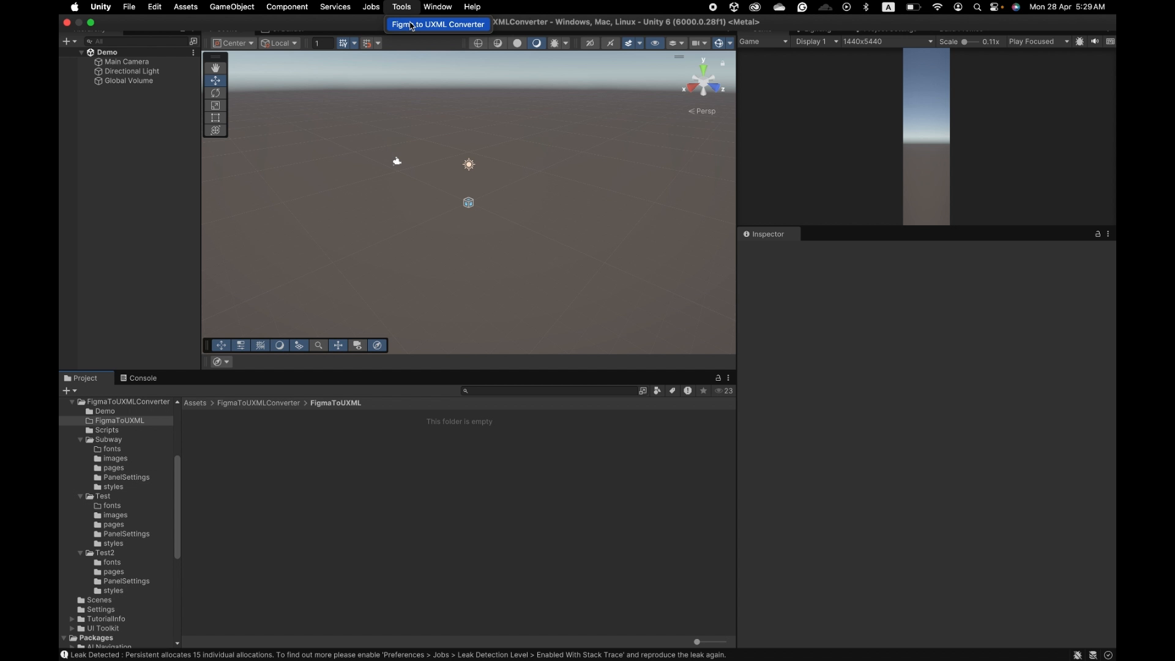Open 1440x5440 resolution dropdown
The height and width of the screenshot is (661, 1175).
(888, 42)
